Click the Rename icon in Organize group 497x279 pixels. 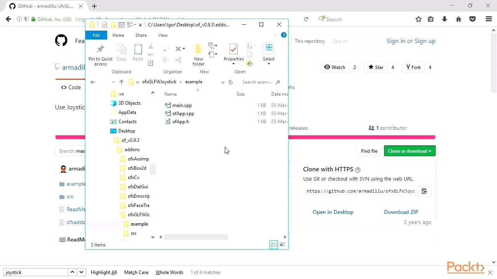tap(178, 60)
